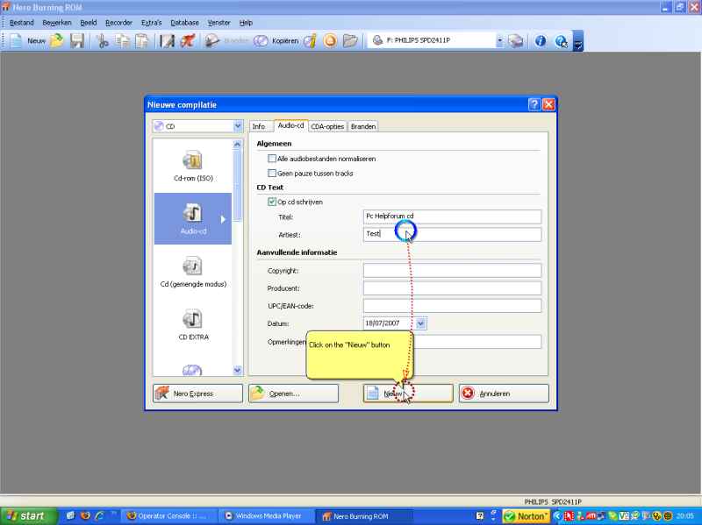Image resolution: width=702 pixels, height=525 pixels.
Task: Click the Artiest input field
Action: [452, 234]
